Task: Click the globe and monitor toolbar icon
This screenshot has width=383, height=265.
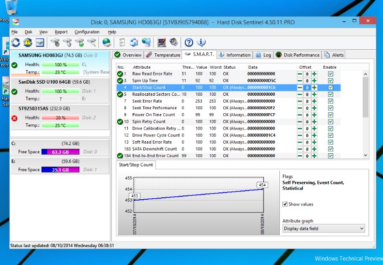Action: tap(146, 43)
